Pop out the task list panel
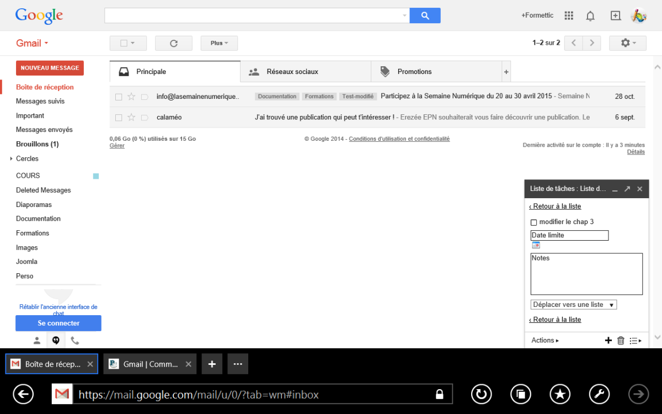This screenshot has width=662, height=414. tap(627, 189)
